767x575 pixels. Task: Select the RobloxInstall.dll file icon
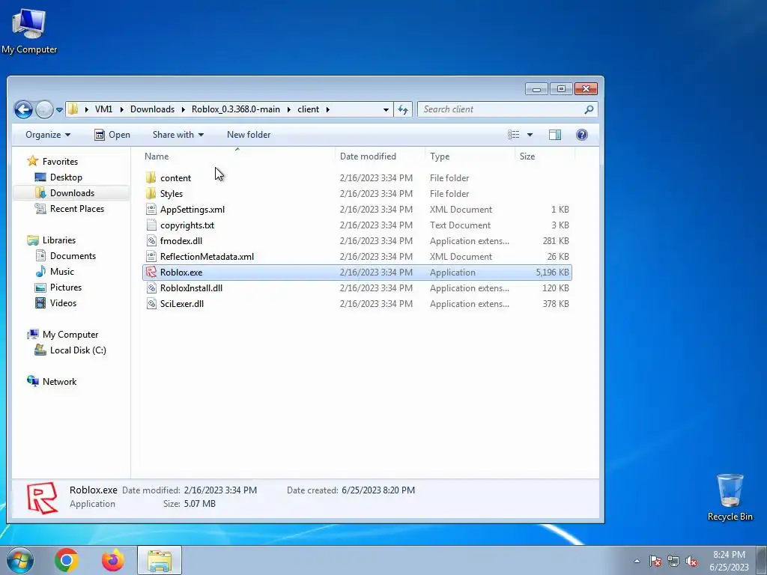pos(151,288)
